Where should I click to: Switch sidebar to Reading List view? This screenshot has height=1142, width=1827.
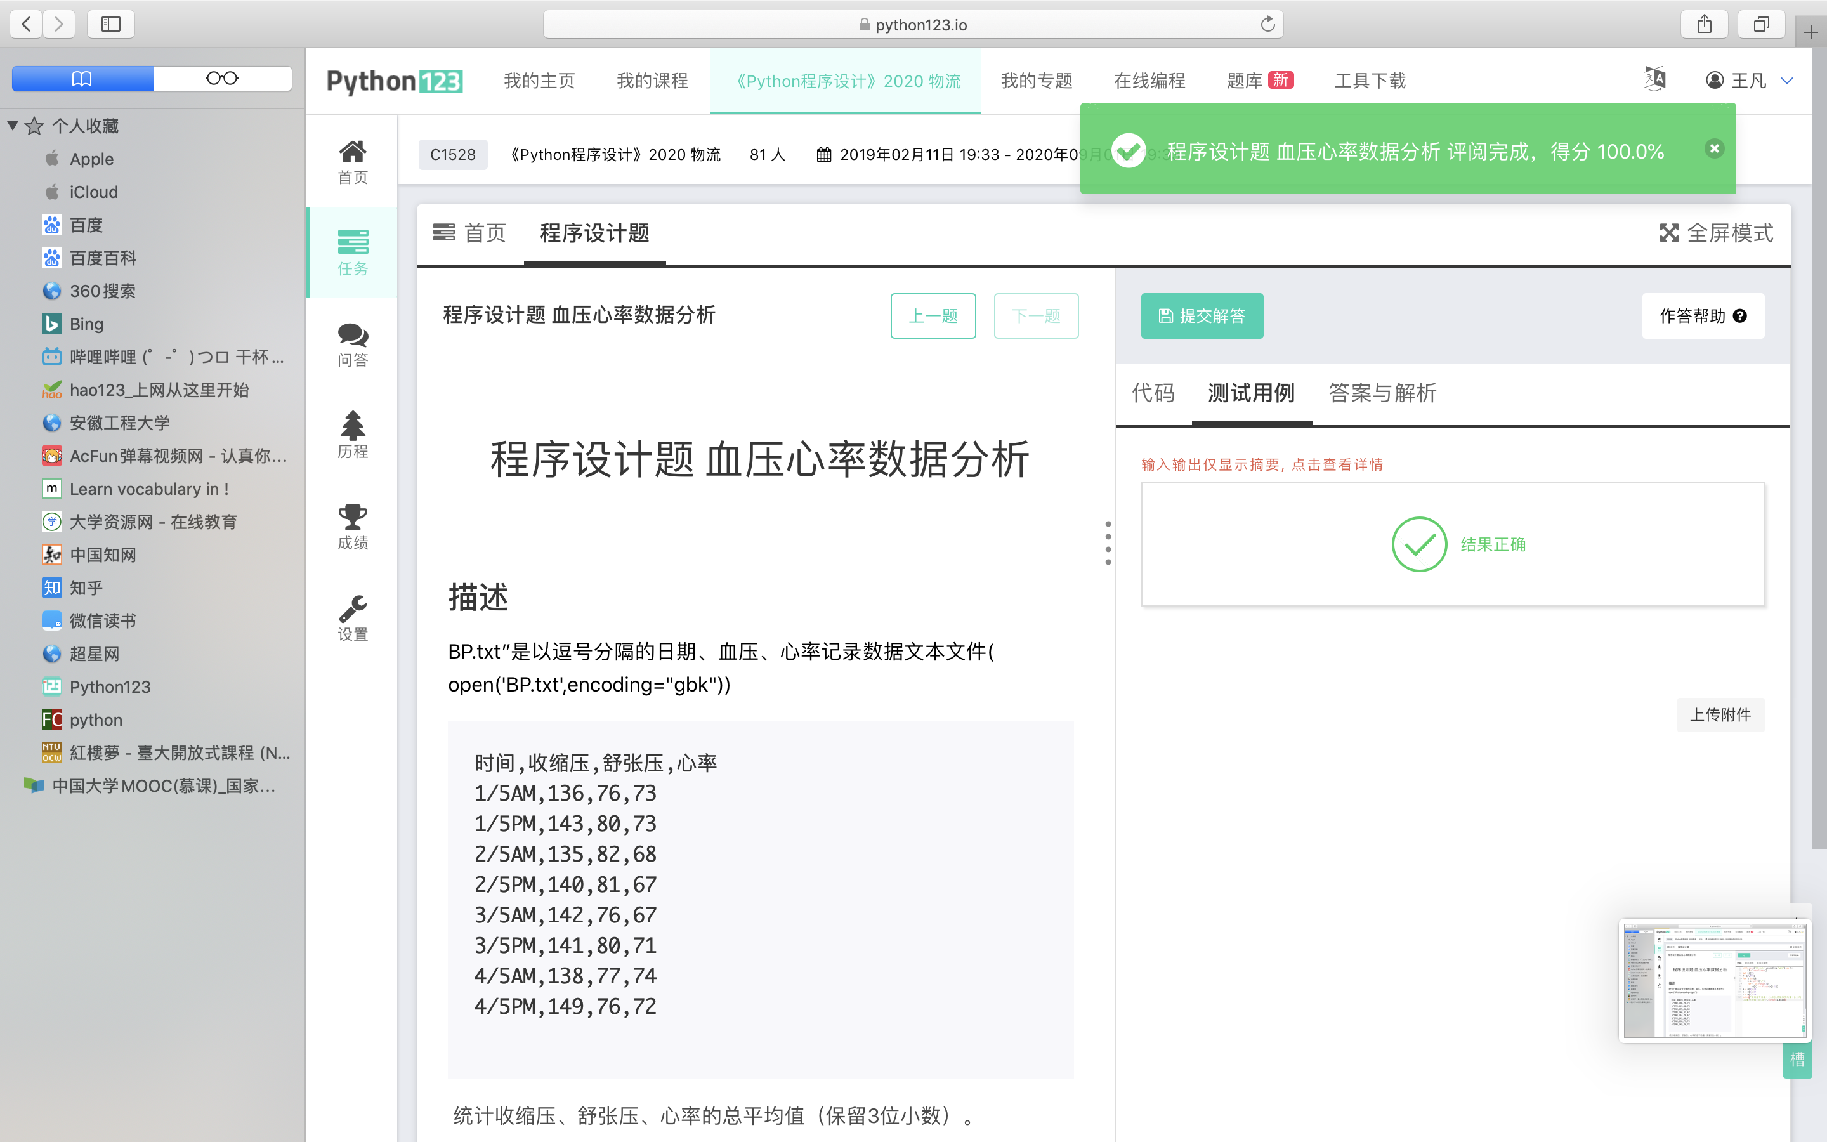(222, 79)
